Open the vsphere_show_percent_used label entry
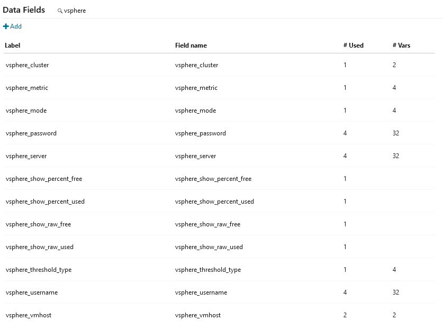The image size is (443, 330). coord(45,201)
